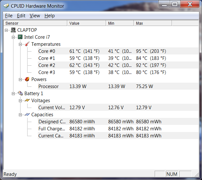This screenshot has height=180, width=202.
Task: Open the File menu
Action: click(x=9, y=16)
